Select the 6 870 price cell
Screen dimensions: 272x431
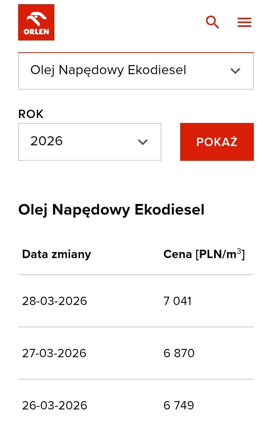coord(179,353)
